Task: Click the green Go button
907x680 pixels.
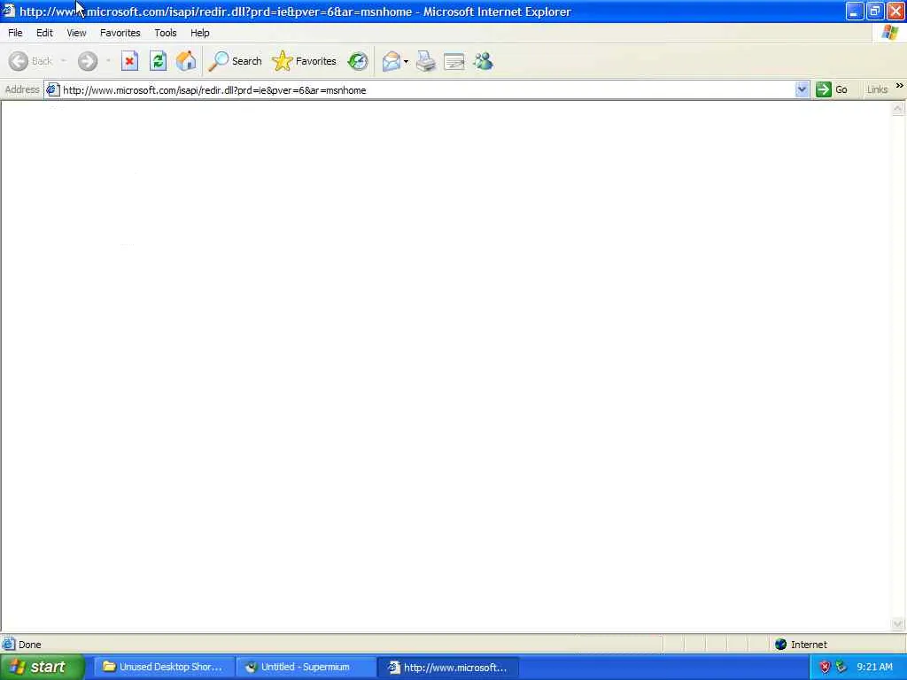Action: tap(832, 89)
